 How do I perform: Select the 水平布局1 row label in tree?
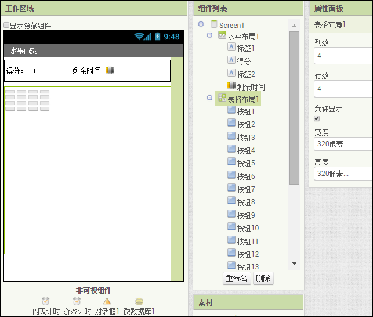243,37
